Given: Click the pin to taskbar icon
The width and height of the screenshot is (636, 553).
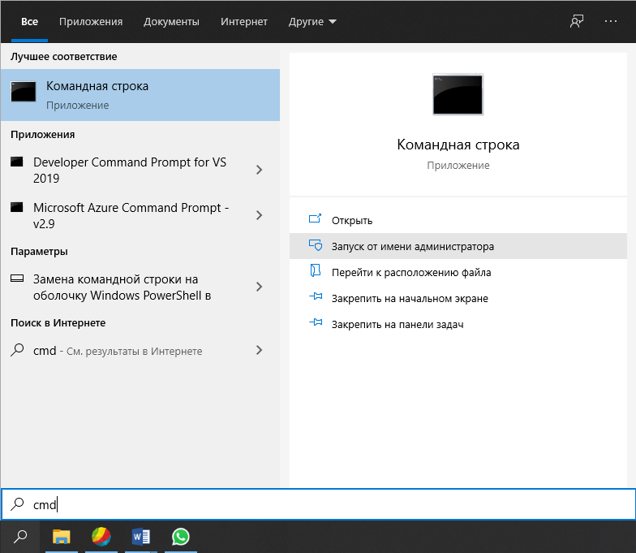Looking at the screenshot, I should coord(316,323).
